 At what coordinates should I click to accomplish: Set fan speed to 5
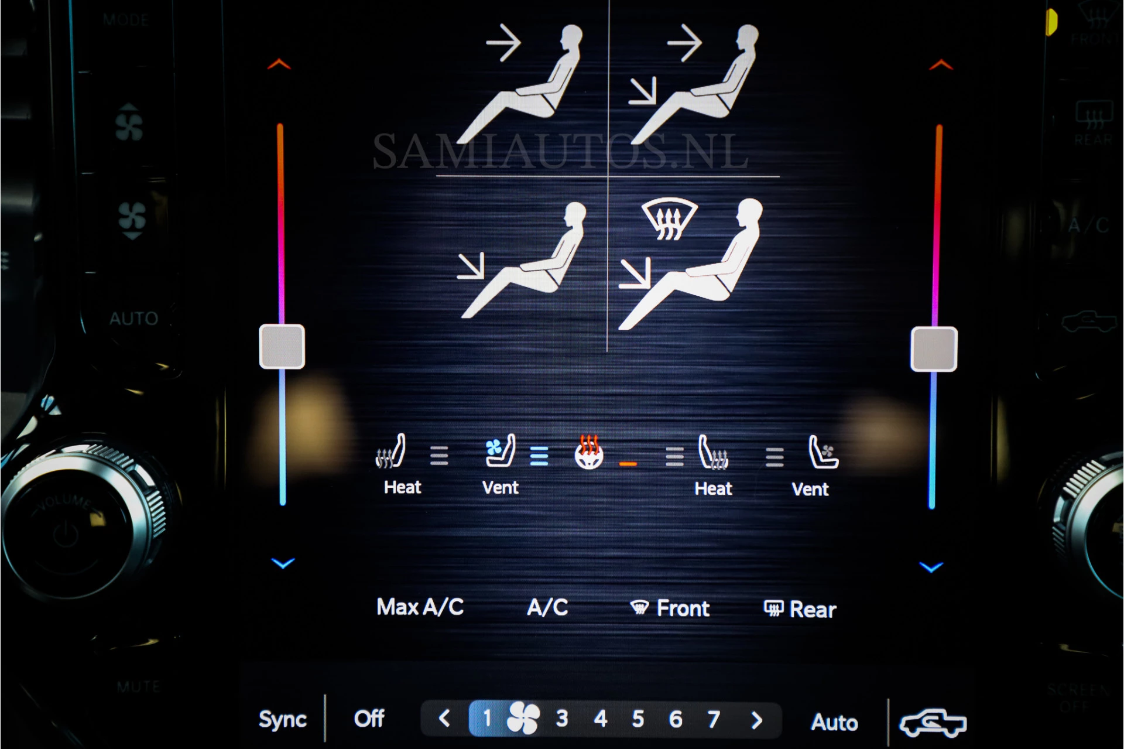638,719
